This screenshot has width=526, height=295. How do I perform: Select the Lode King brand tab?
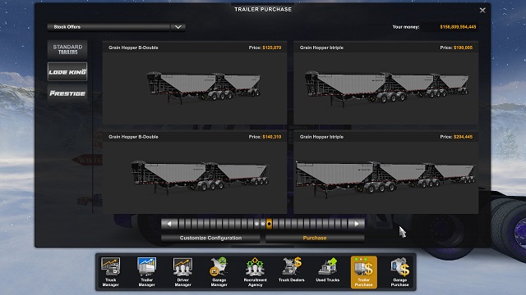point(67,71)
